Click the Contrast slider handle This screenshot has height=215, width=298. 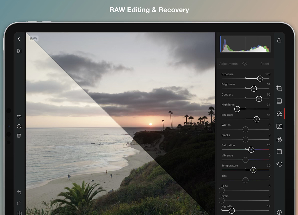coord(259,99)
